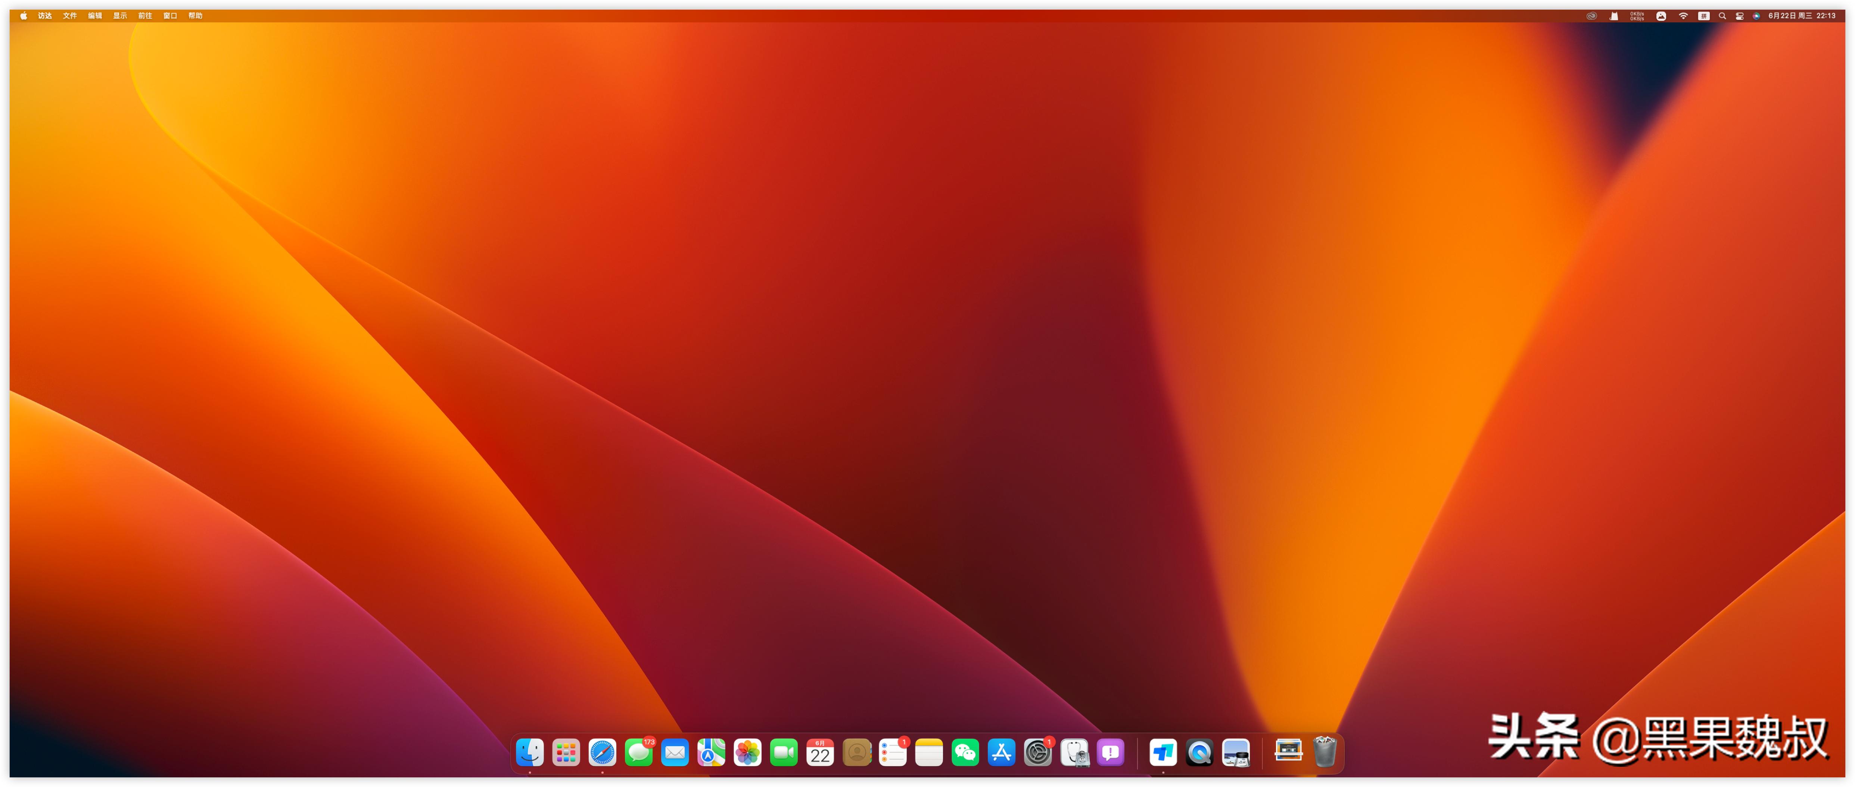Launch the App Store icon
1855x787 pixels.
click(x=1001, y=752)
